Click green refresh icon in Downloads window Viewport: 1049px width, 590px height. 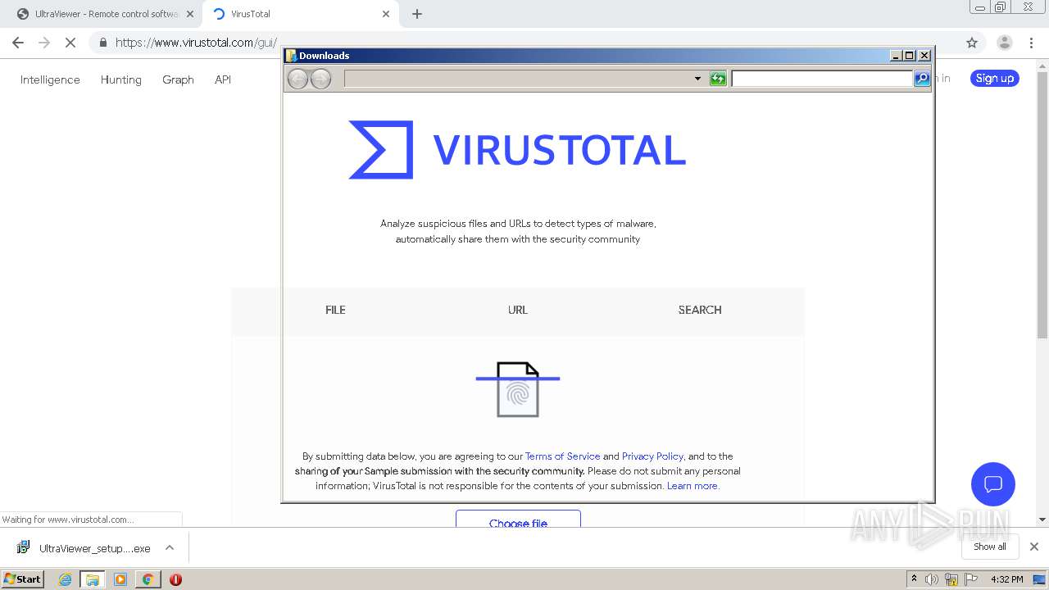tap(718, 79)
